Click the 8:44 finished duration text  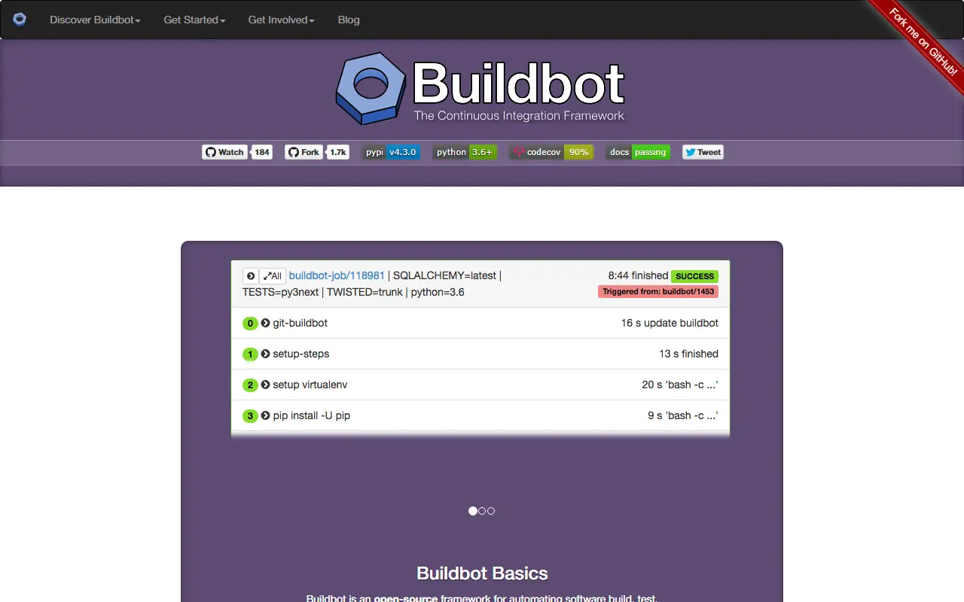(x=638, y=275)
